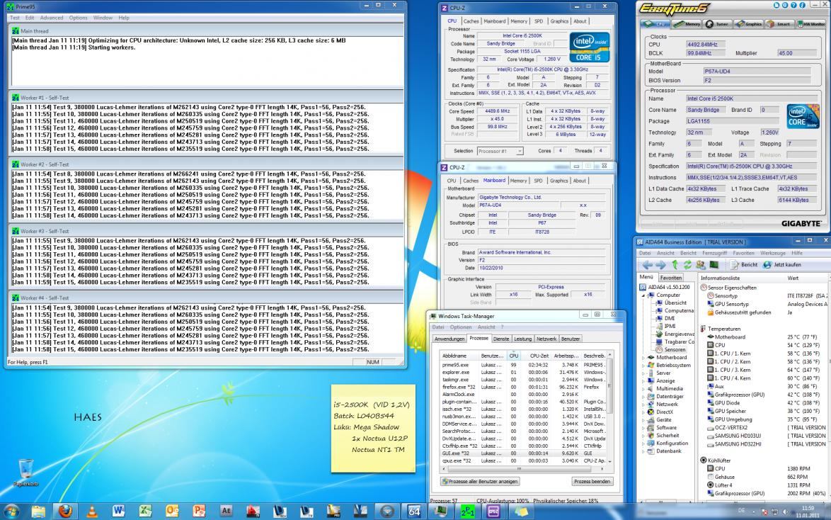This screenshot has width=831, height=520.
Task: Switch to Caches tab in upper CPU-Z
Action: 471,21
